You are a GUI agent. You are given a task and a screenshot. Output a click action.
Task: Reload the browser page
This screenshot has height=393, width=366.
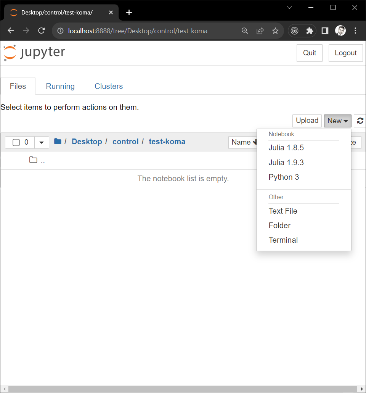[x=42, y=31]
